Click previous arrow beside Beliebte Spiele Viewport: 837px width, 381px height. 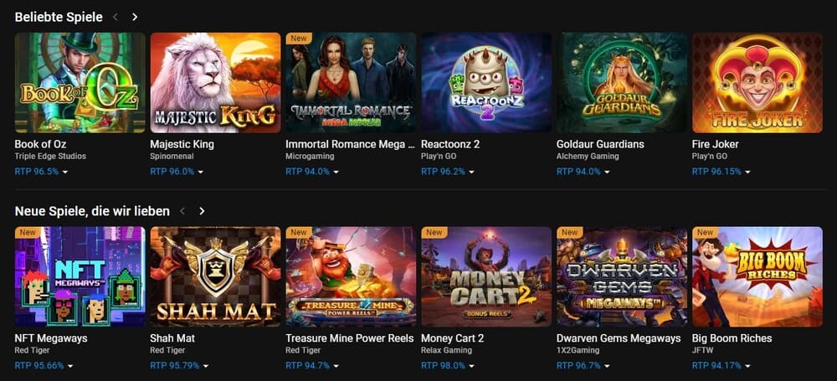point(116,17)
